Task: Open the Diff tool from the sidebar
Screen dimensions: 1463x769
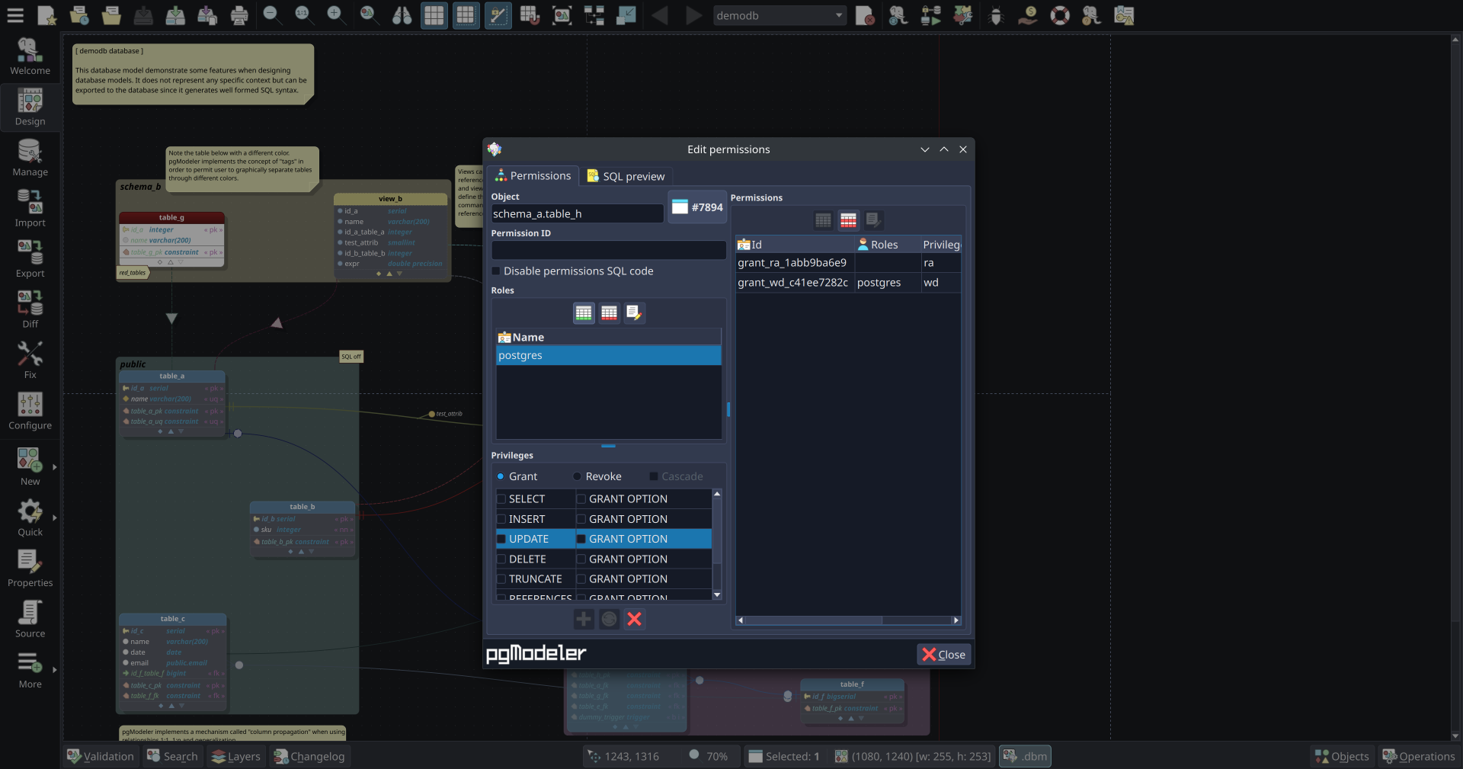Action: coord(30,309)
